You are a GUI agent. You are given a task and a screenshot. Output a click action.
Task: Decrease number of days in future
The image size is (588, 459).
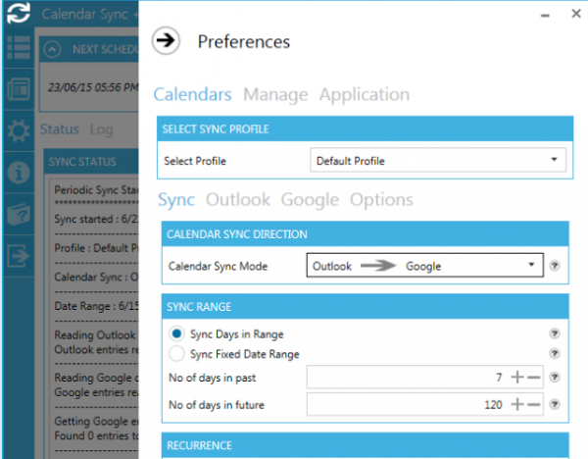click(534, 404)
